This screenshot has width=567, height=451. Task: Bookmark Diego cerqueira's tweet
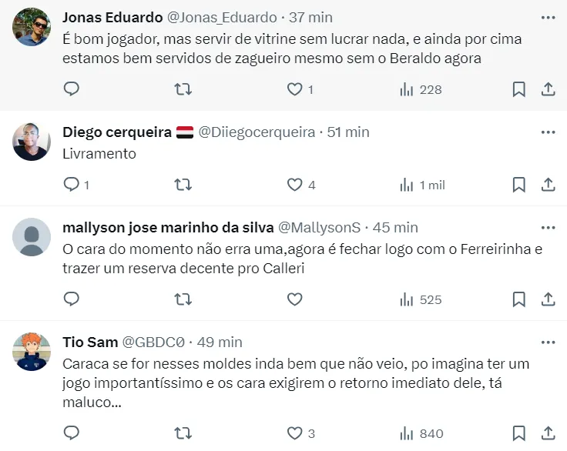pos(519,185)
